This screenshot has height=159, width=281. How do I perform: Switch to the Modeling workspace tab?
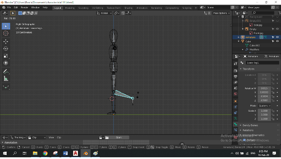[x=70, y=8]
